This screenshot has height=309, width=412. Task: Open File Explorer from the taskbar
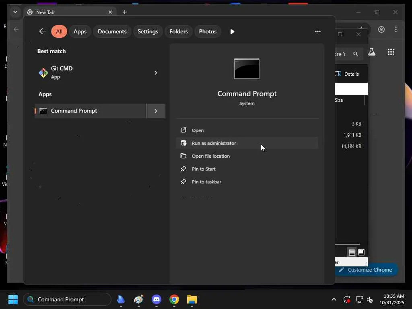coord(192,299)
